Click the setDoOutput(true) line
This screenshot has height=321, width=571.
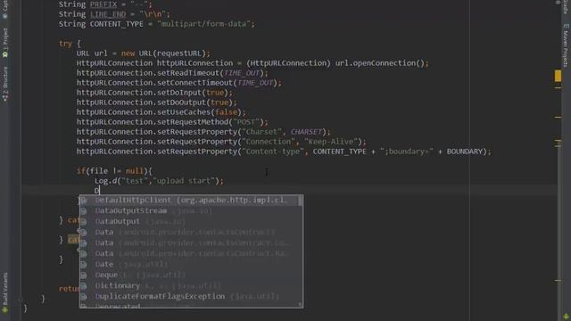click(157, 103)
